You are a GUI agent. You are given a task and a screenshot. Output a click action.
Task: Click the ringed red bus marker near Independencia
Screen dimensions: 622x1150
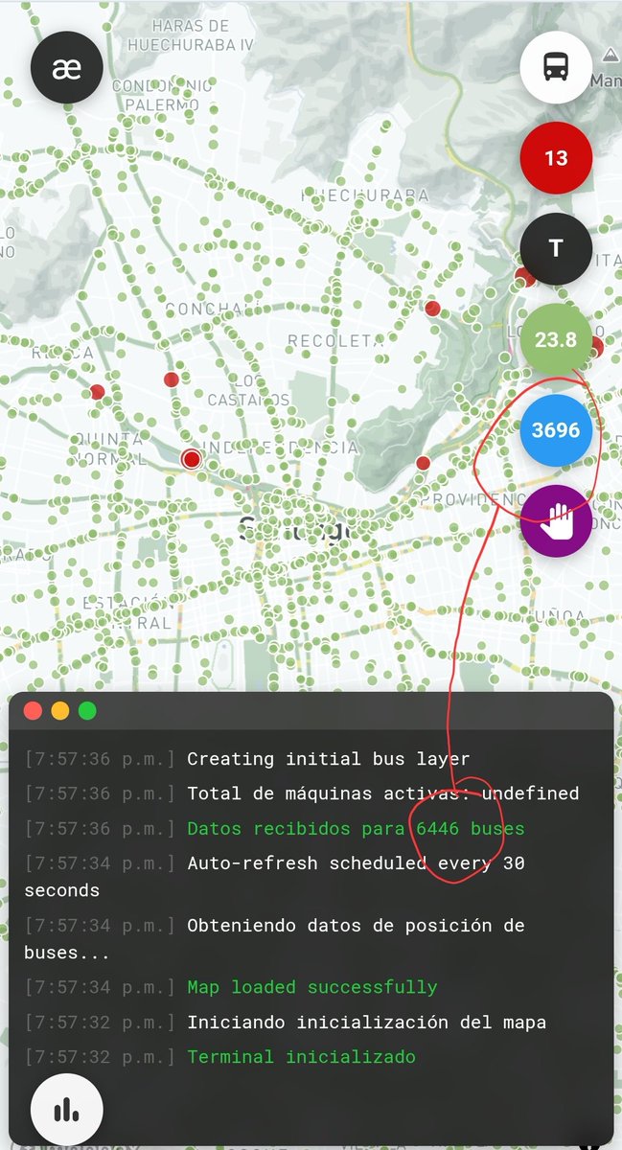coord(192,459)
